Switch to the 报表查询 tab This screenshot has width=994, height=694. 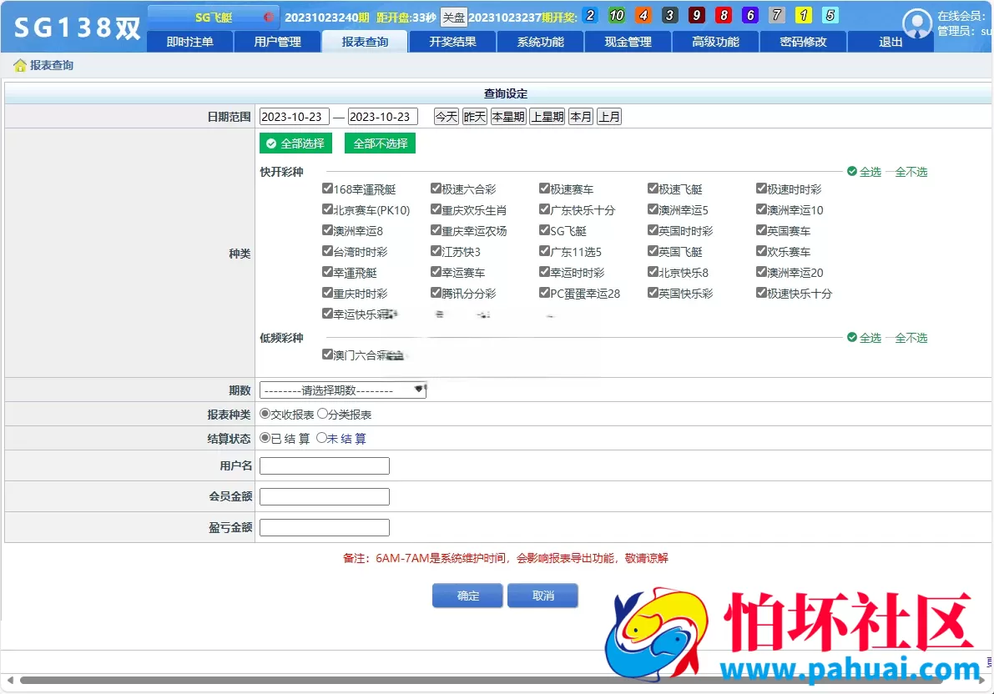tap(365, 42)
